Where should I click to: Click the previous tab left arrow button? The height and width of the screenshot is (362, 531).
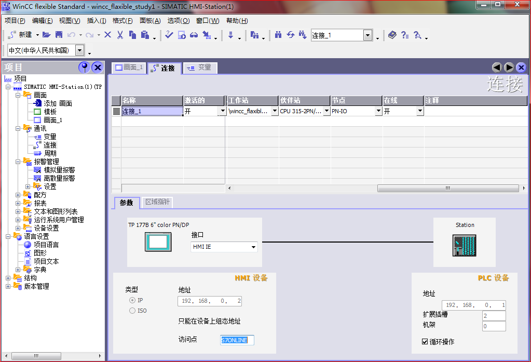point(497,68)
